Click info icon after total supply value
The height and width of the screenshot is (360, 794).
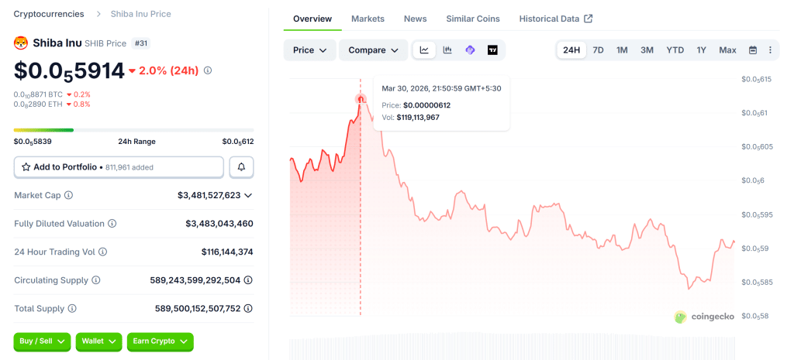[x=249, y=308]
